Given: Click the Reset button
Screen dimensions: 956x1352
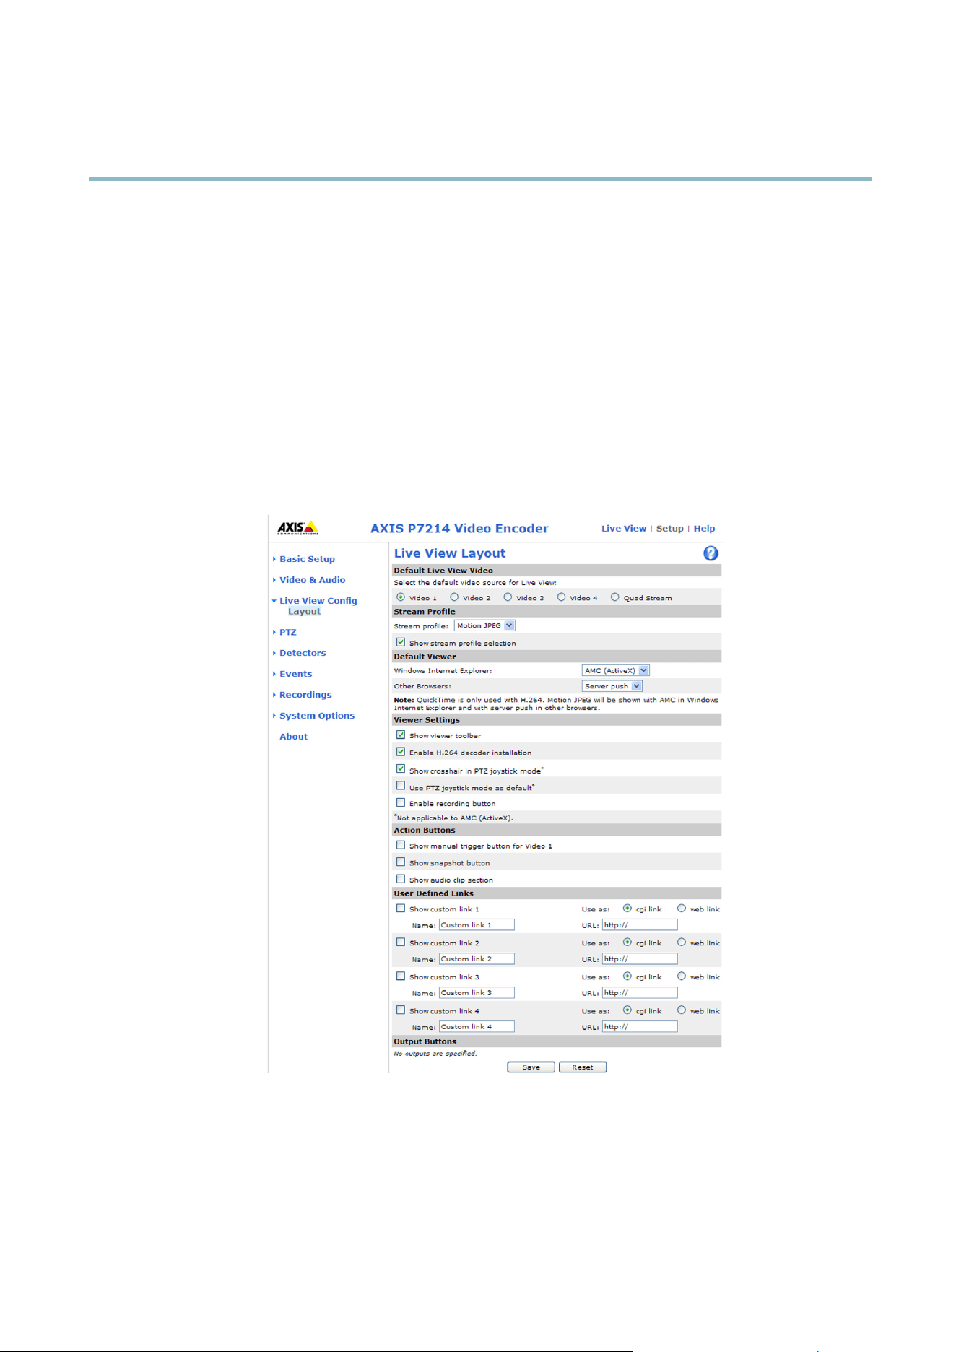Looking at the screenshot, I should click(583, 1067).
